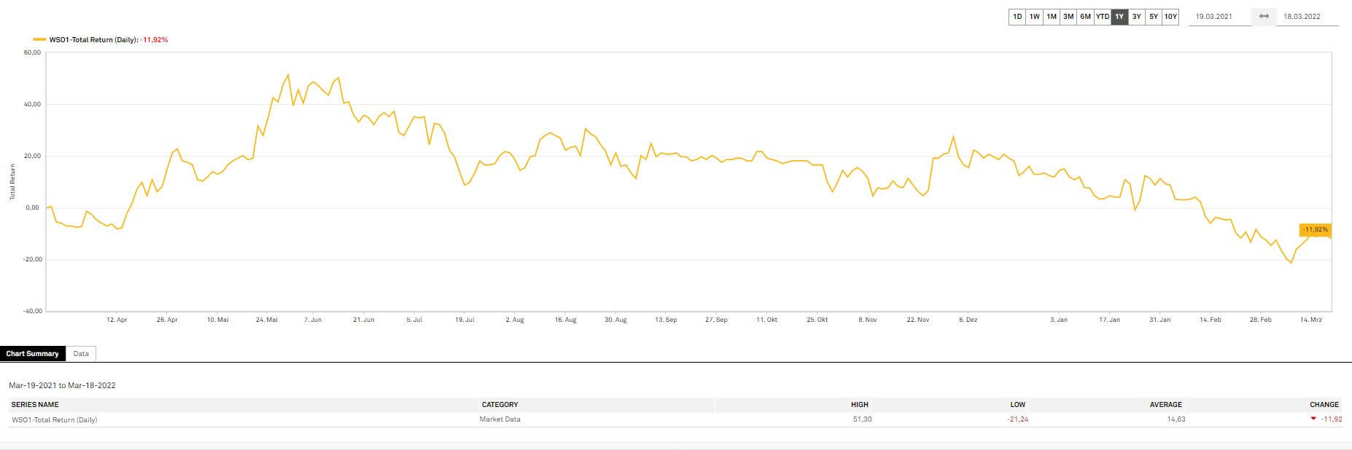The image size is (1352, 450).
Task: Click the red down-triangle change indicator
Action: point(1313,419)
